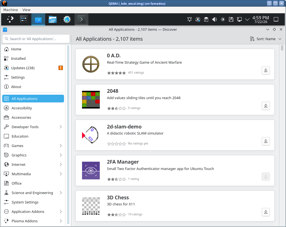Open the Installed page
This screenshot has height=227, width=286.
pyautogui.click(x=33, y=58)
